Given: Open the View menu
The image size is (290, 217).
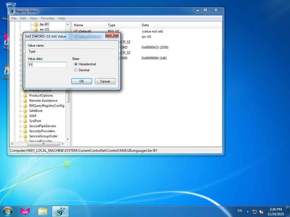Looking at the screenshot, I should (33, 18).
